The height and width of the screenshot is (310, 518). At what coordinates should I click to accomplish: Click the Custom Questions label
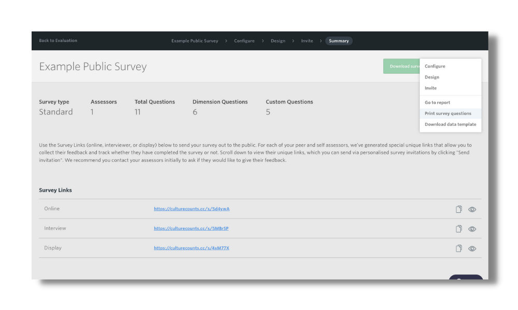[290, 102]
